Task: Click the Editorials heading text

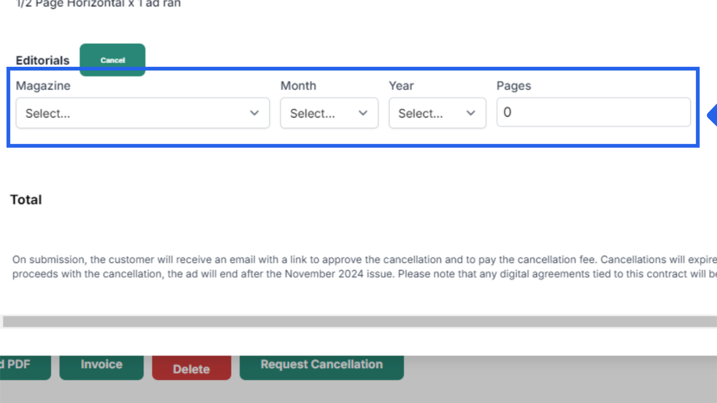Action: click(x=43, y=60)
